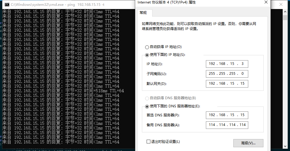Click the console scrollbar thumb

(x=285, y=17)
